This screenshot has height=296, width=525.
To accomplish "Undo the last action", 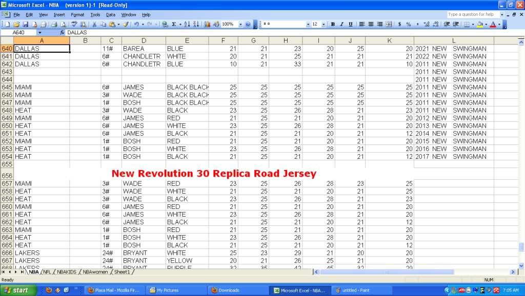I will point(136,24).
